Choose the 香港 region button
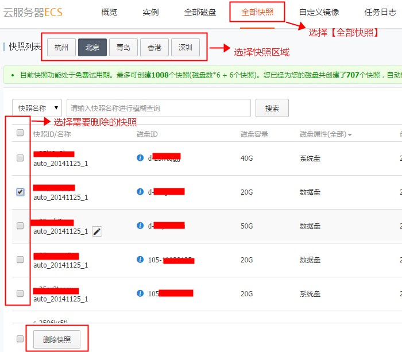This screenshot has height=352, width=402. pyautogui.click(x=154, y=47)
